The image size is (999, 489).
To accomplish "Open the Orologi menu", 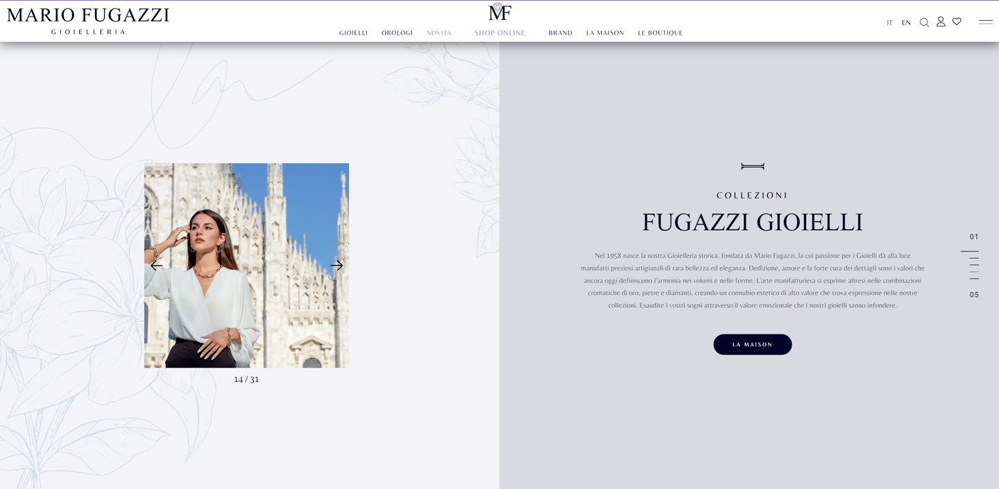I will (x=397, y=33).
